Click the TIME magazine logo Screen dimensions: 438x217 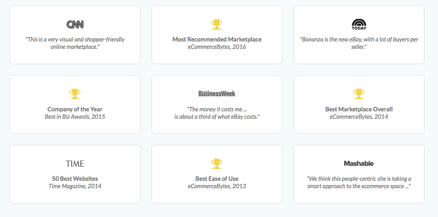point(75,164)
